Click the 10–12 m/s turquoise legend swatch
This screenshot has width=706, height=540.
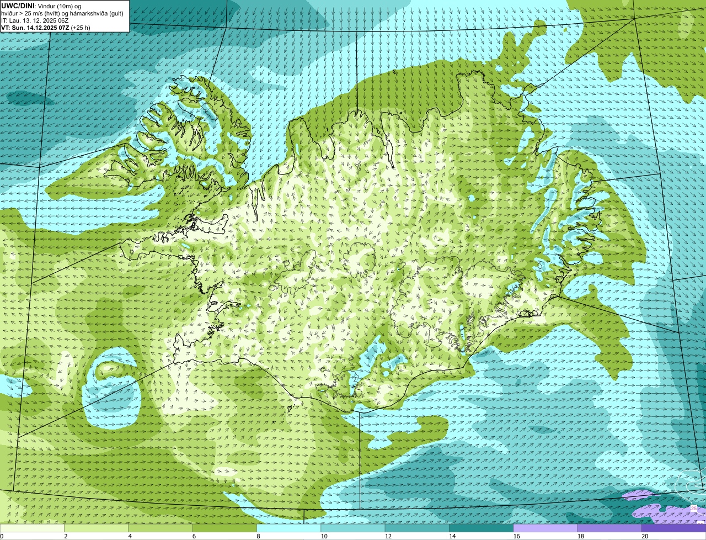pyautogui.click(x=353, y=528)
